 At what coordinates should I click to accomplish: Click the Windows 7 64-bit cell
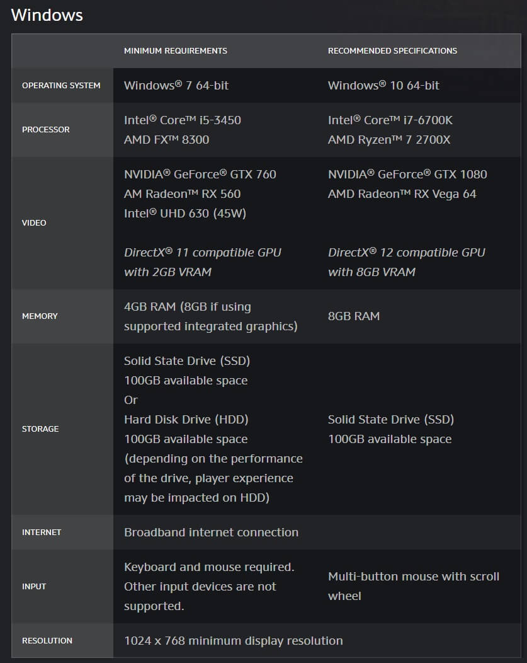(x=176, y=86)
